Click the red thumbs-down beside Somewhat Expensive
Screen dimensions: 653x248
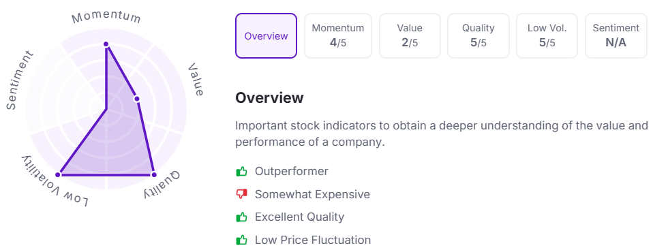pyautogui.click(x=241, y=194)
